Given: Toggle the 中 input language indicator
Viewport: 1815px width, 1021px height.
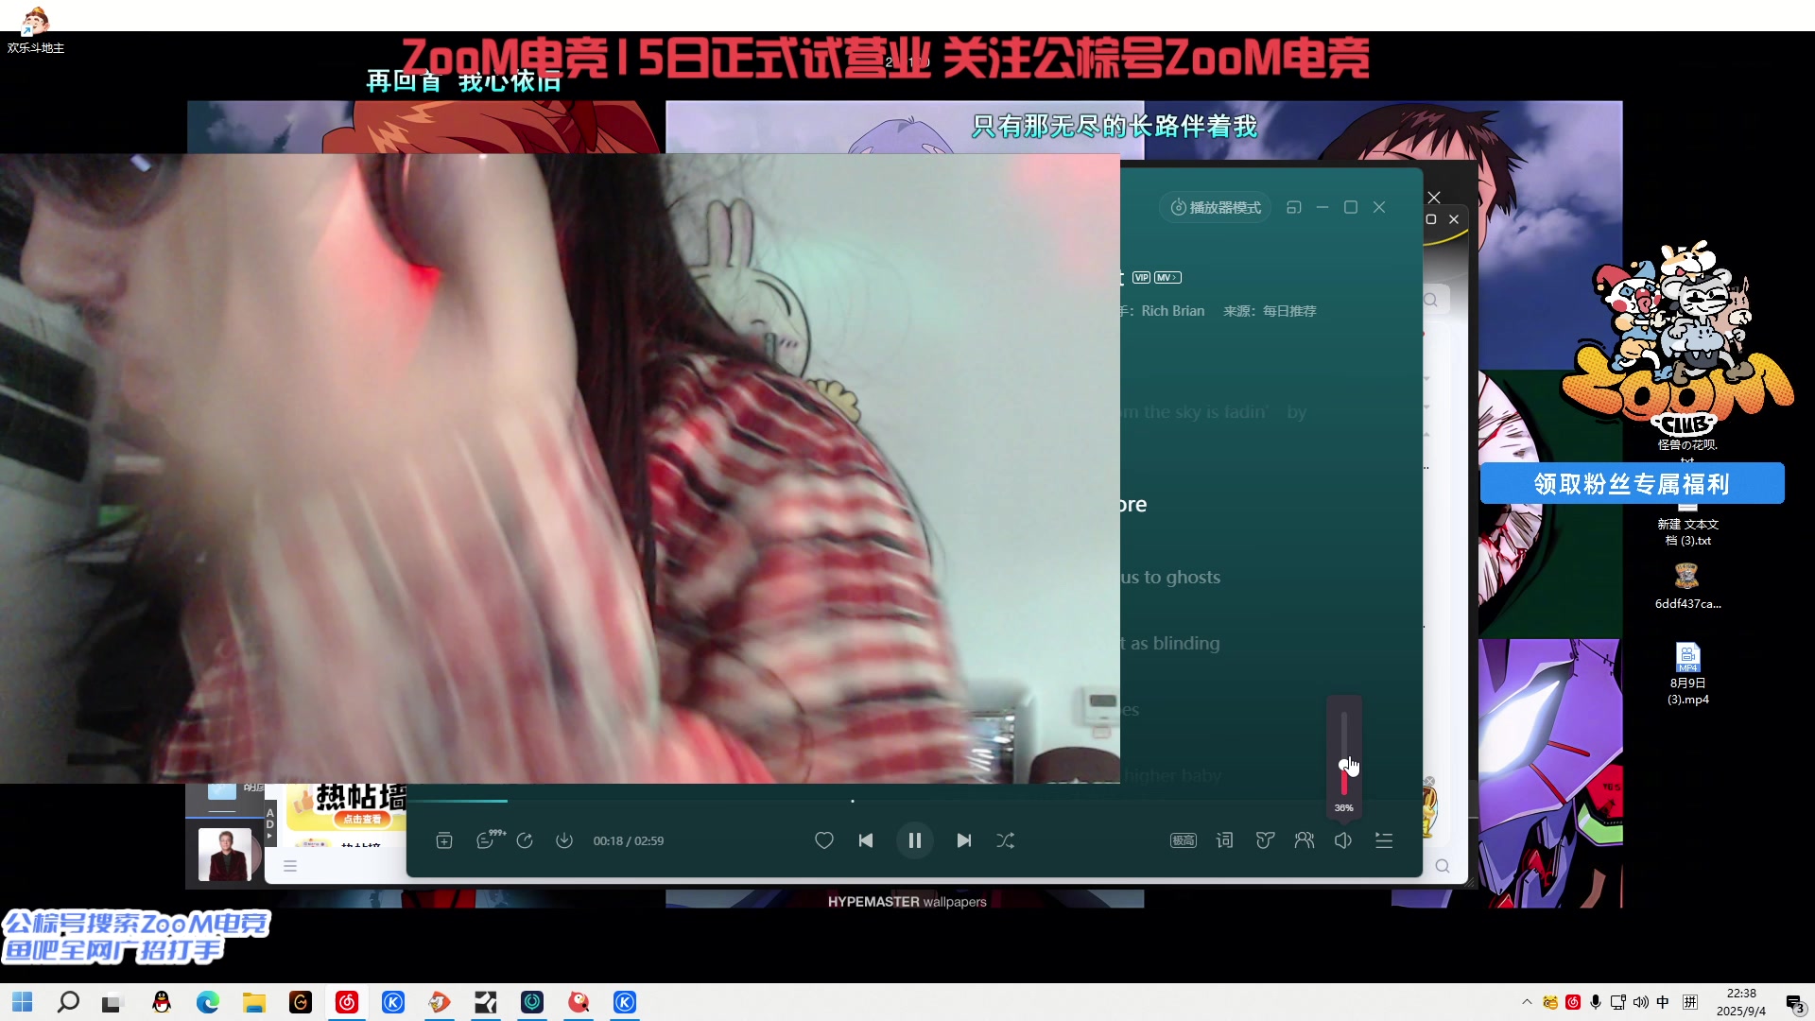Looking at the screenshot, I should (1664, 1002).
